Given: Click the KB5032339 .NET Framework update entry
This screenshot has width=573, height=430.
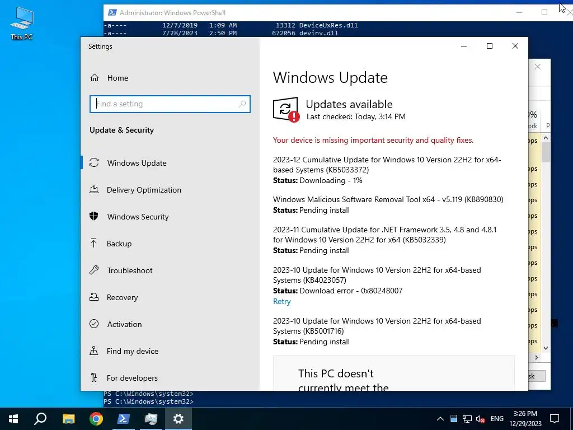Looking at the screenshot, I should [x=385, y=235].
